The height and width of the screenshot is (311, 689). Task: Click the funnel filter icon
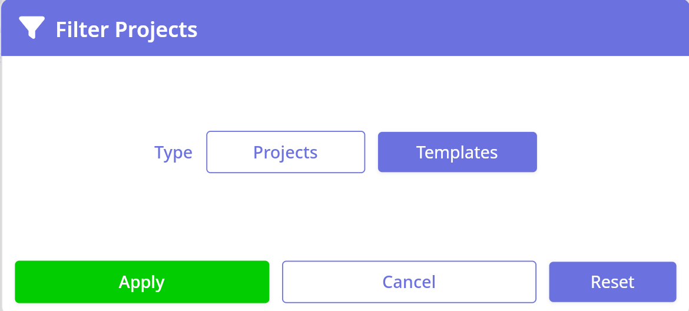coord(31,28)
